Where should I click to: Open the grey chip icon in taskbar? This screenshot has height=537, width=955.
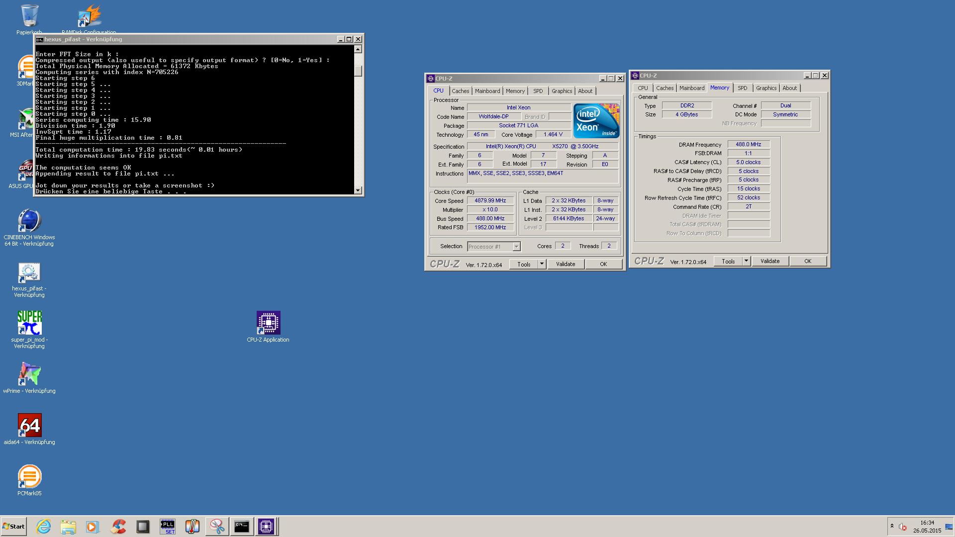[x=143, y=526]
